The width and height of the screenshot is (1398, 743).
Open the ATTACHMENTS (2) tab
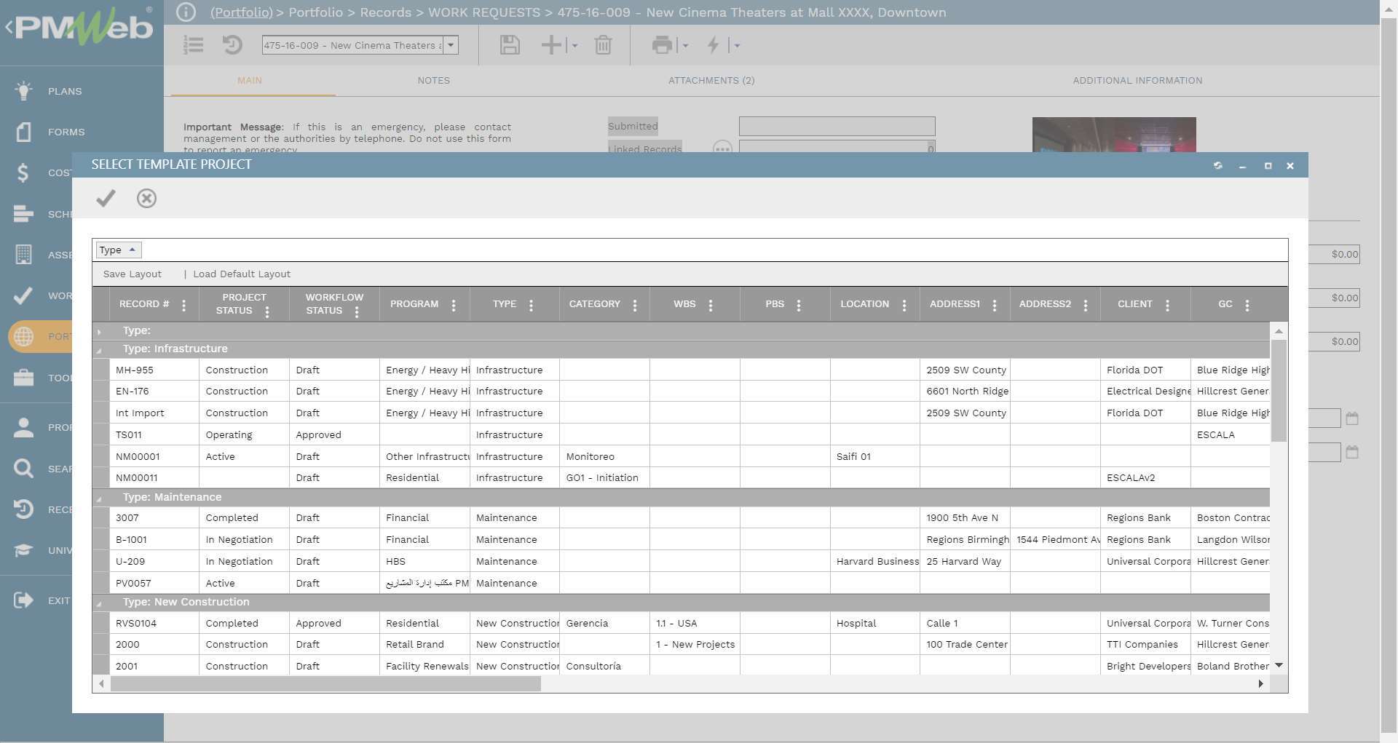711,80
